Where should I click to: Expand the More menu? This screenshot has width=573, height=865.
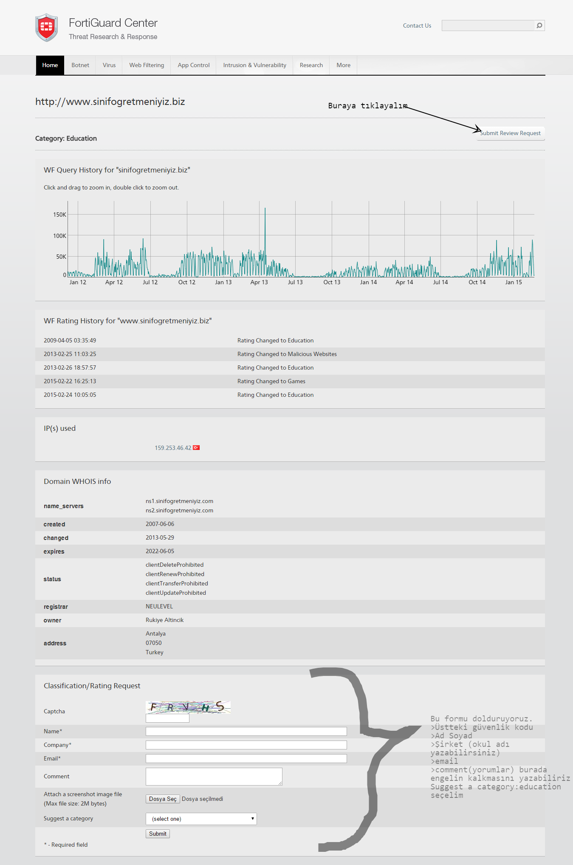click(343, 65)
